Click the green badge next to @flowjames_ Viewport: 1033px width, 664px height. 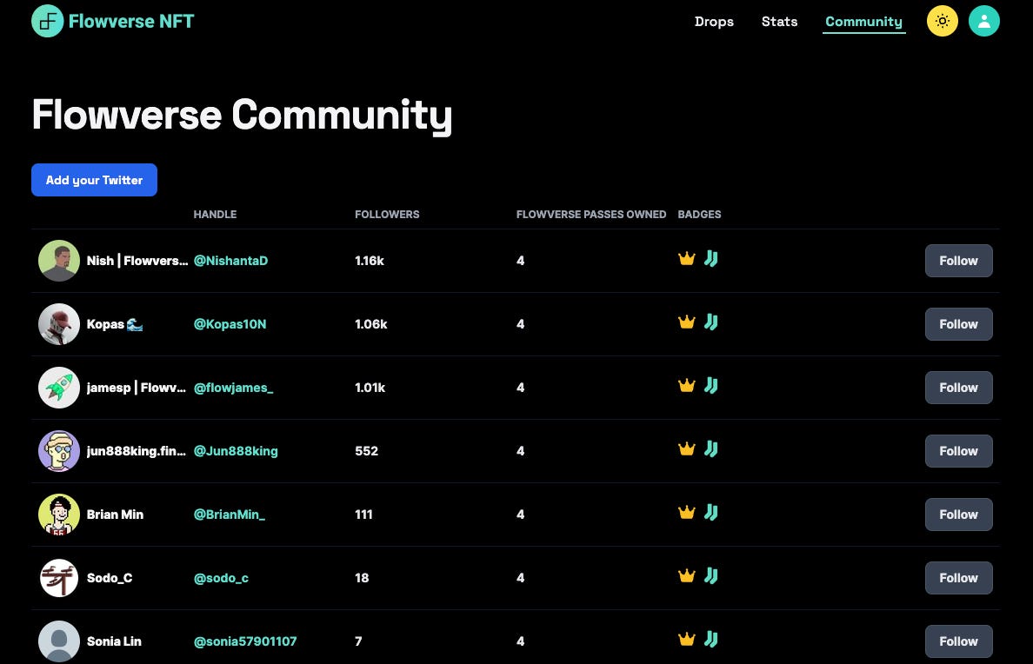711,385
